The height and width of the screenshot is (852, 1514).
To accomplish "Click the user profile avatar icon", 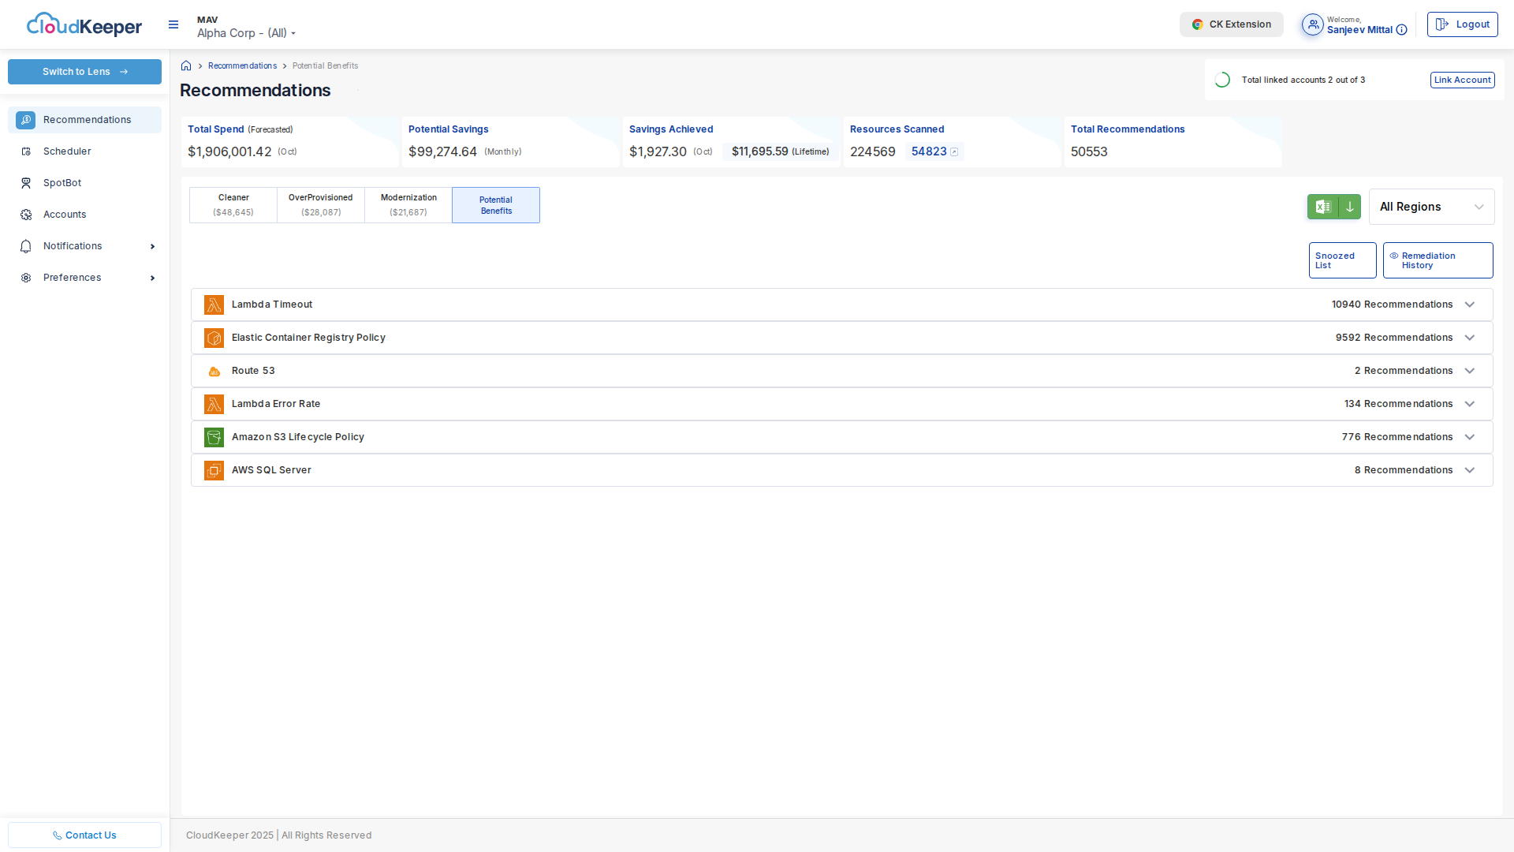I will pos(1312,25).
